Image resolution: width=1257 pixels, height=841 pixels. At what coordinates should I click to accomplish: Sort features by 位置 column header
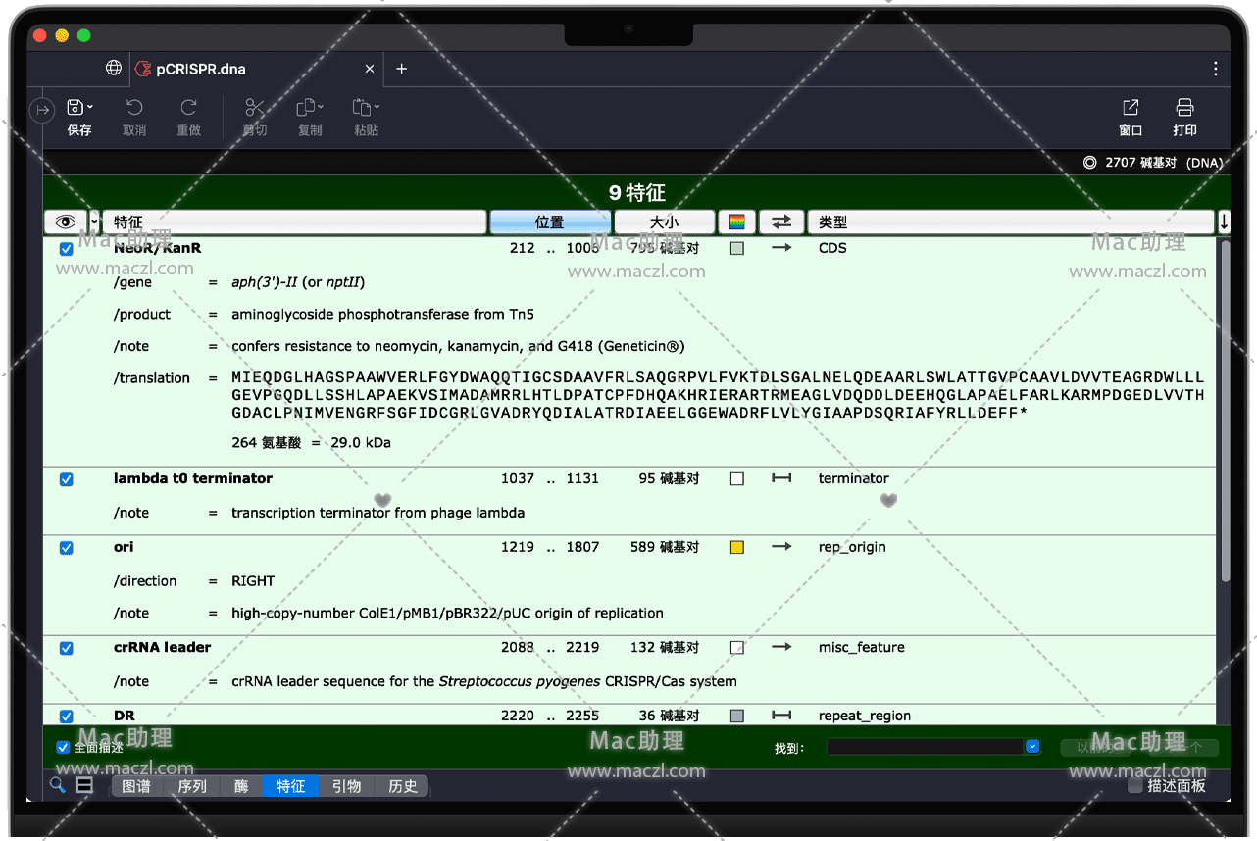coord(549,223)
